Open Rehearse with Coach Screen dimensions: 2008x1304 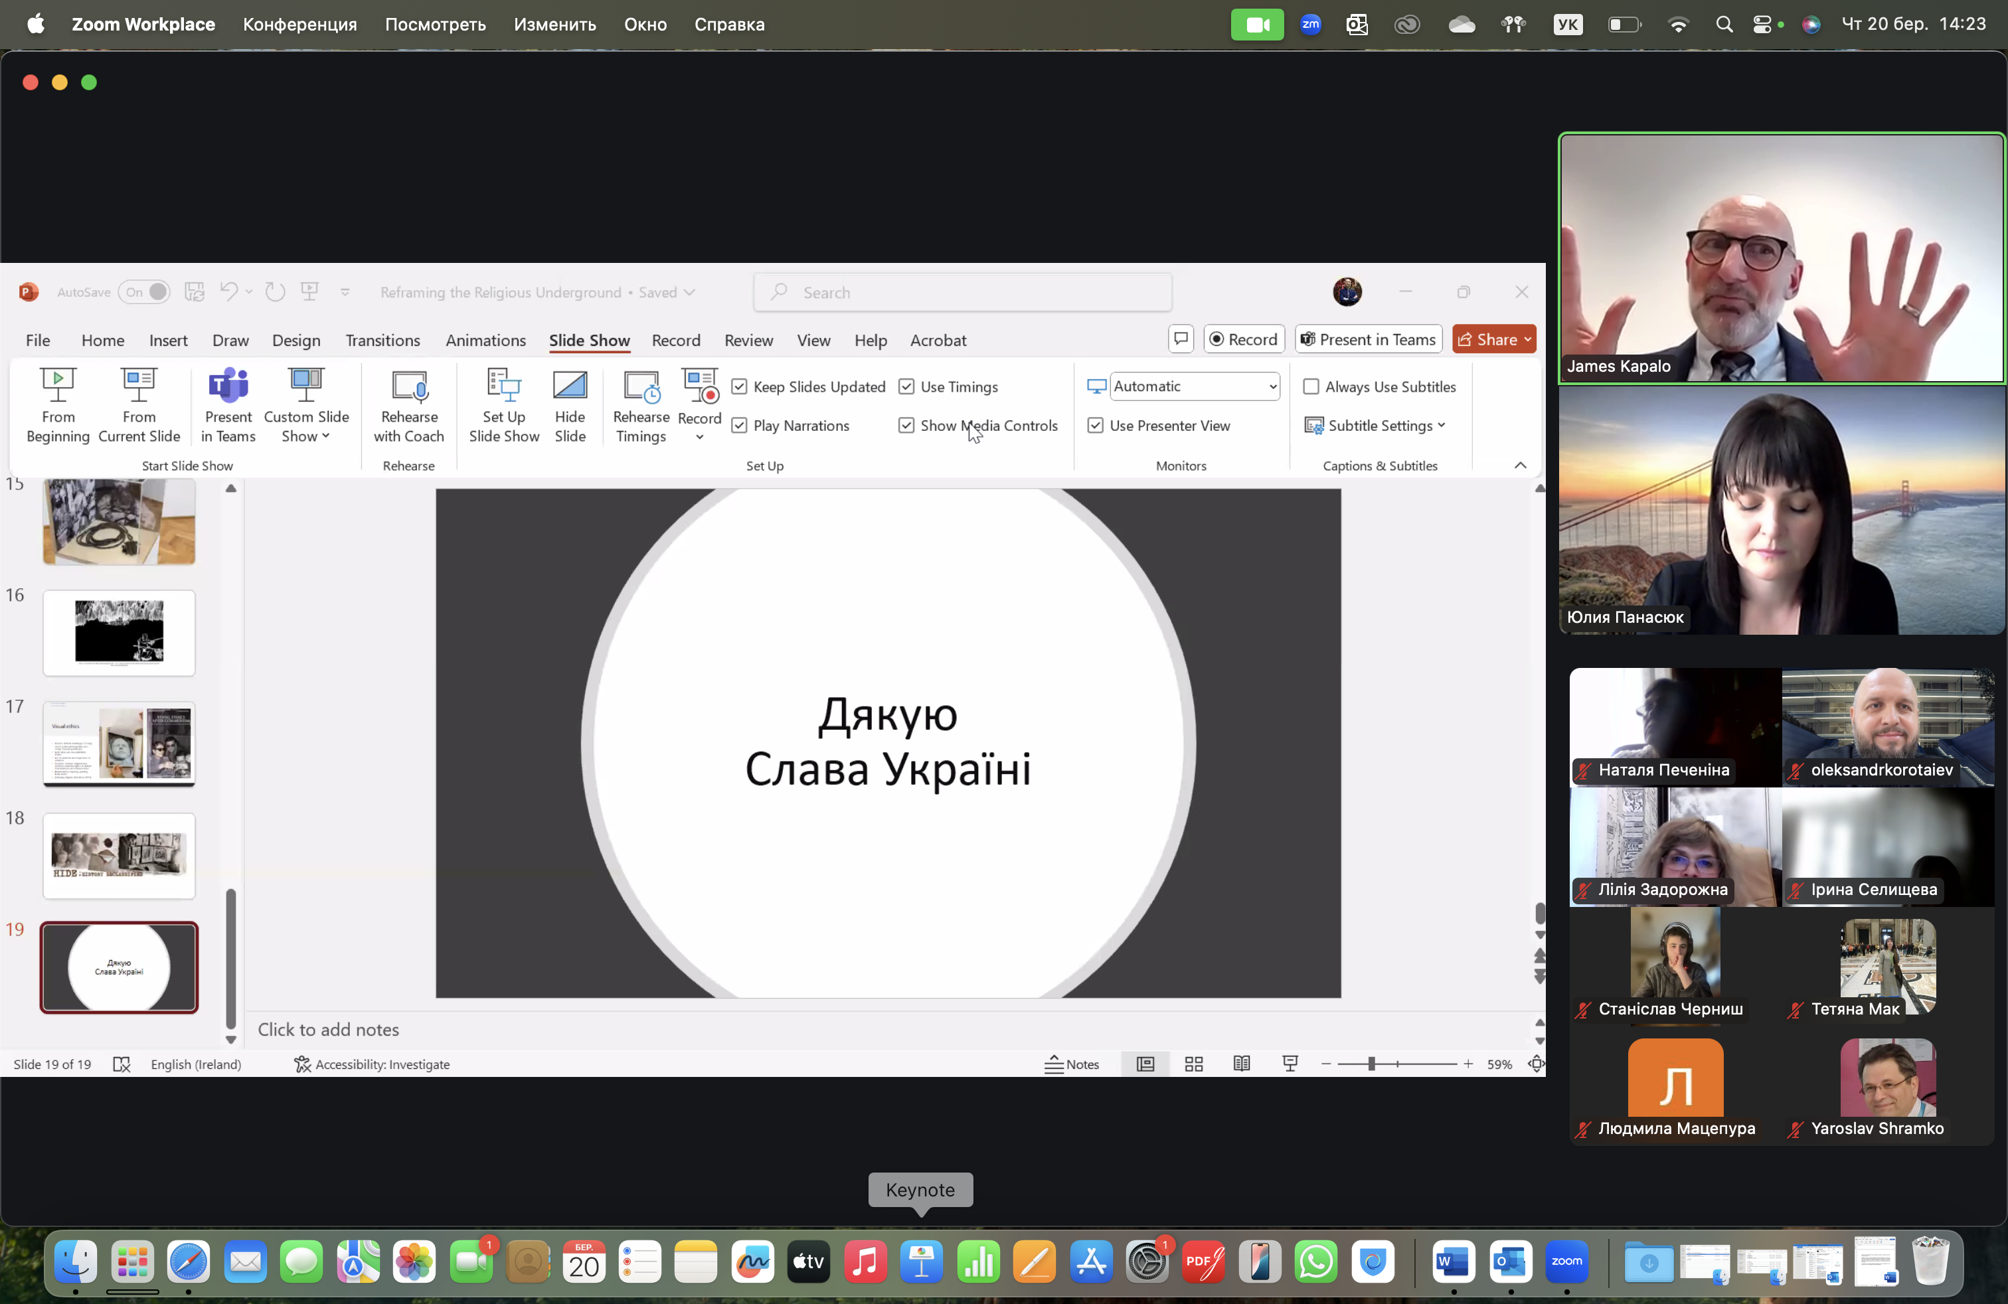409,405
